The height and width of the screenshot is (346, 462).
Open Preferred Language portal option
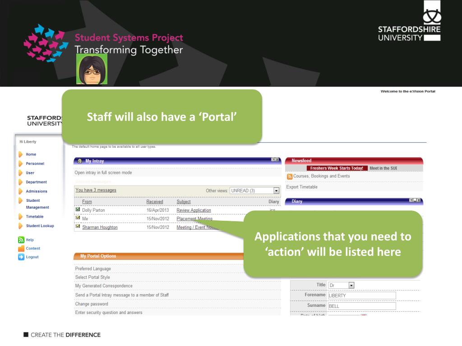point(93,269)
